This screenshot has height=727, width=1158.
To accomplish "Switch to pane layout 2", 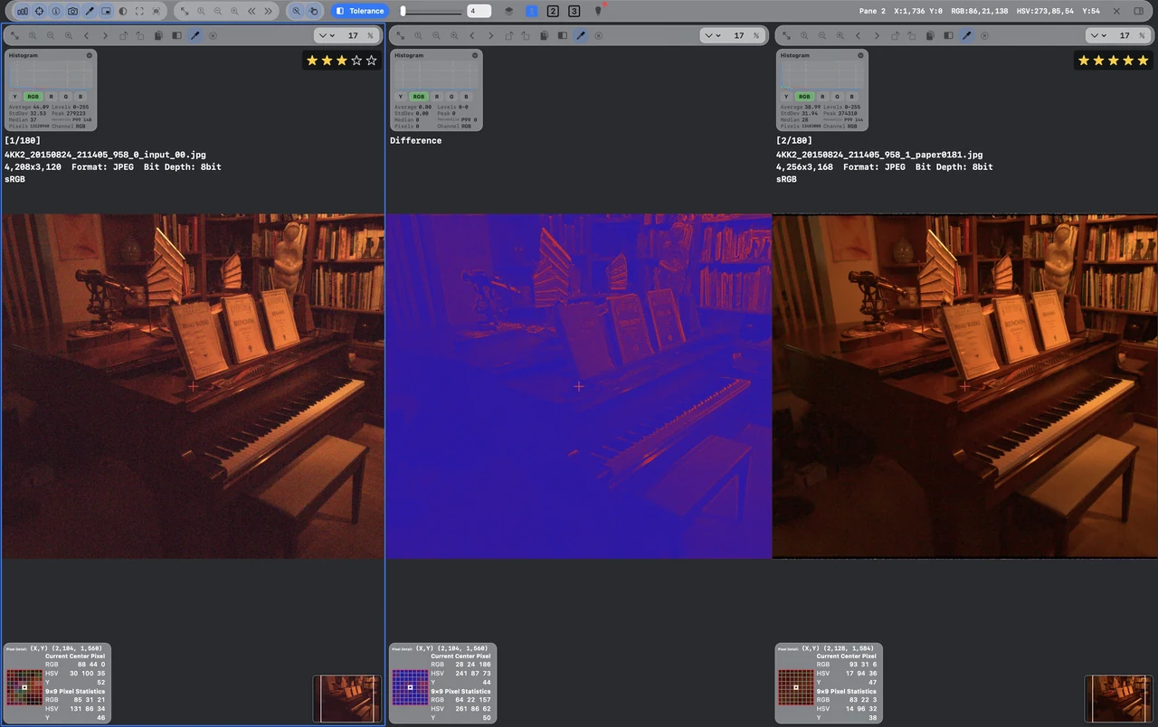I will click(553, 11).
